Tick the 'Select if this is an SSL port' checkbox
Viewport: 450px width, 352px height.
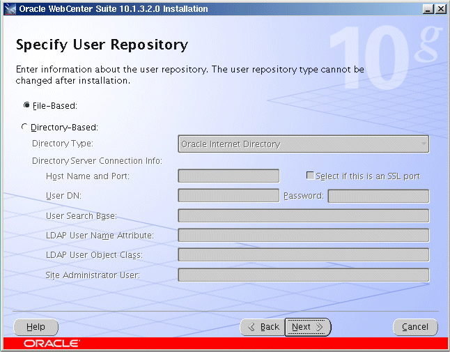[310, 176]
